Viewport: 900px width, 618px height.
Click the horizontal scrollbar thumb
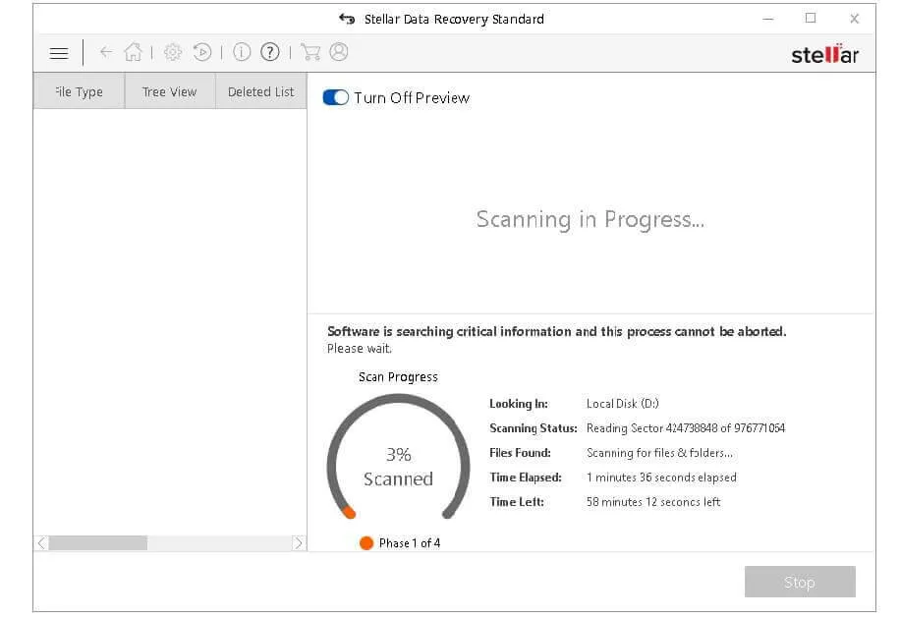click(97, 543)
